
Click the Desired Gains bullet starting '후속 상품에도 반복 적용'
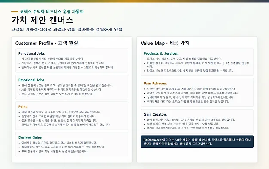(55, 151)
